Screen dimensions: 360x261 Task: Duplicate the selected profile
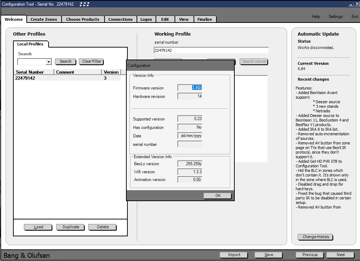pyautogui.click(x=71, y=227)
